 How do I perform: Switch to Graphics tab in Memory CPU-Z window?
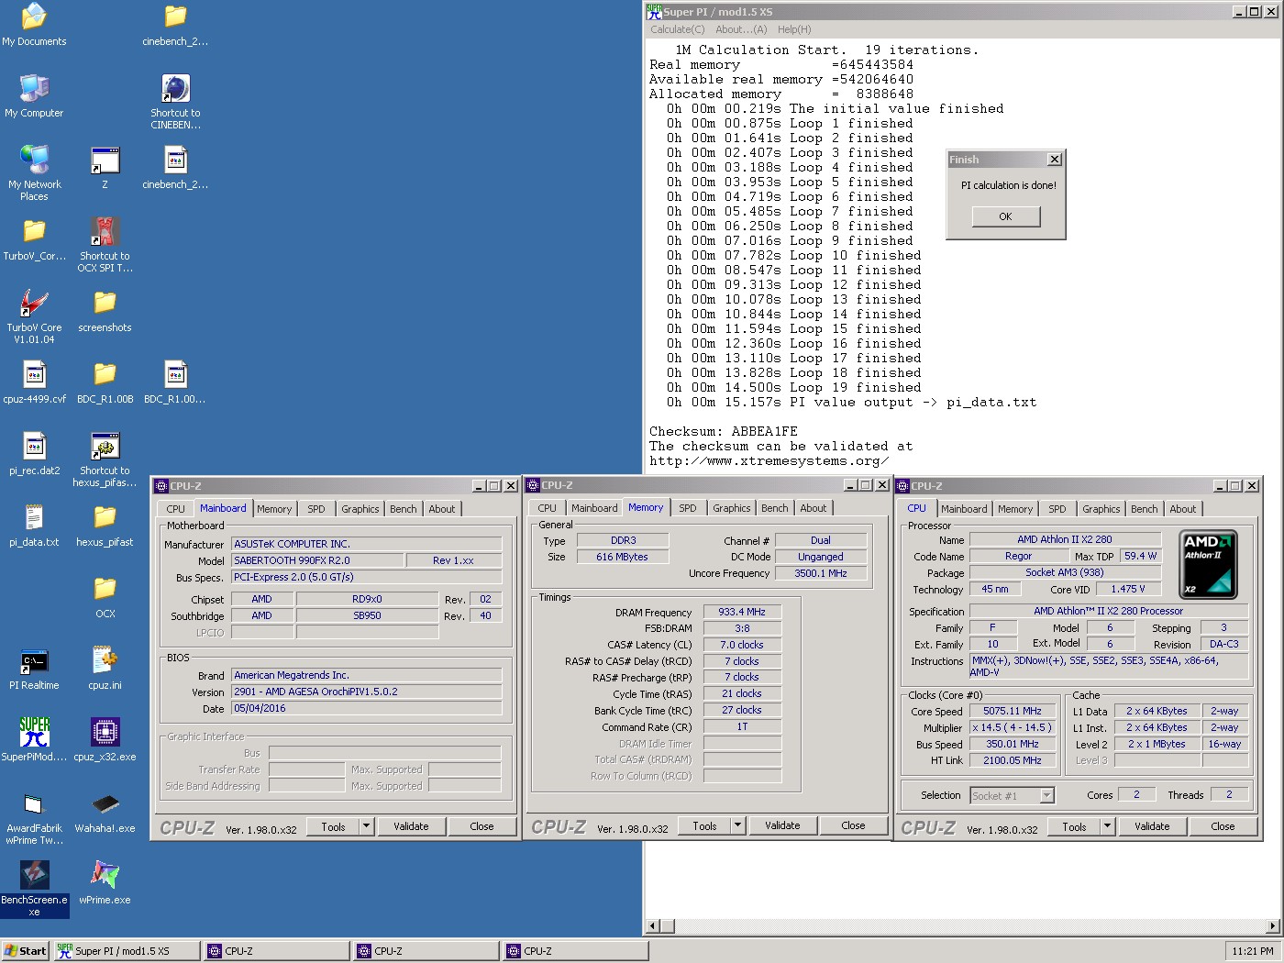pyautogui.click(x=732, y=508)
